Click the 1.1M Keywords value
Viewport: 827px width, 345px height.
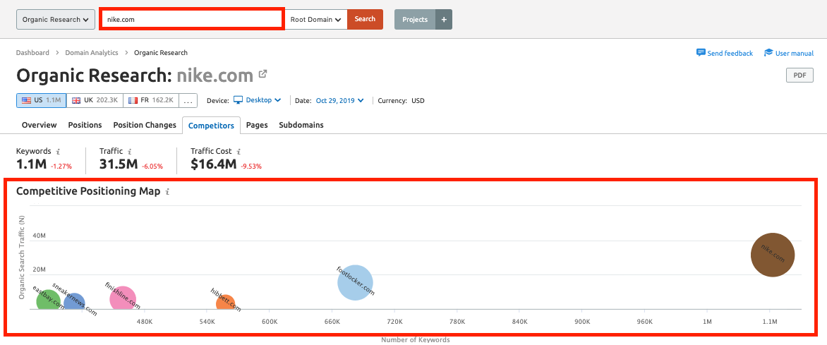pyautogui.click(x=32, y=164)
